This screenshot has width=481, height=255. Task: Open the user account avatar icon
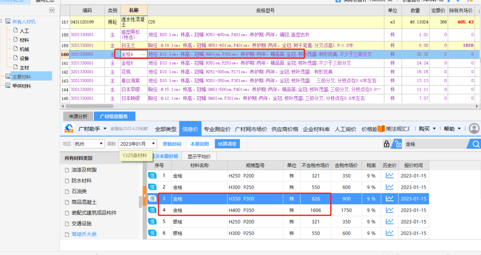click(474, 129)
